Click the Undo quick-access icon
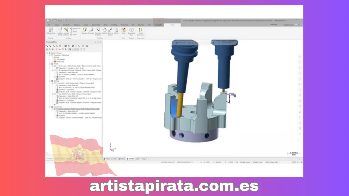 click(x=66, y=20)
